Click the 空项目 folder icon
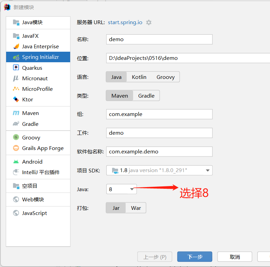Viewport: 270px width, 267px height. point(16,186)
